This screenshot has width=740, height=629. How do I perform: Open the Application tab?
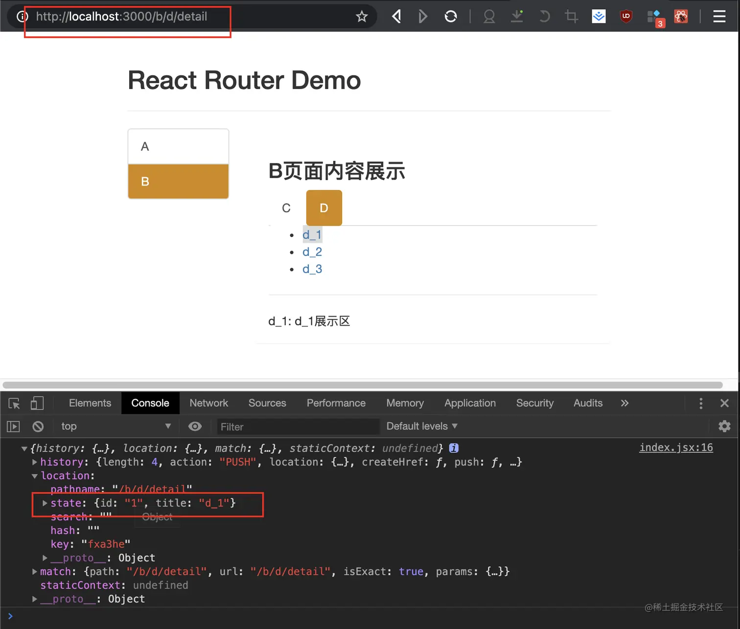(470, 403)
